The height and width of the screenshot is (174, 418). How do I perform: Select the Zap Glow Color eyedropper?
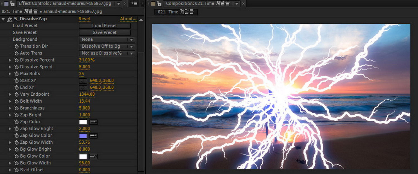(93, 136)
